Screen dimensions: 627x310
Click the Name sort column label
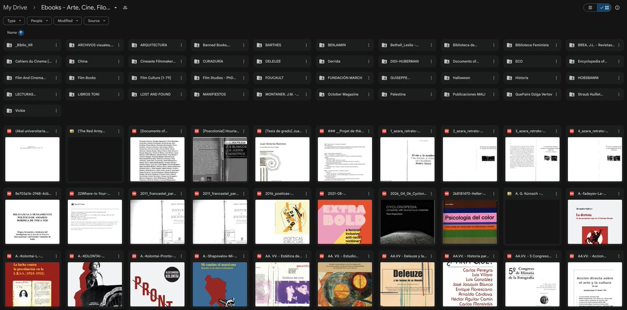12,32
